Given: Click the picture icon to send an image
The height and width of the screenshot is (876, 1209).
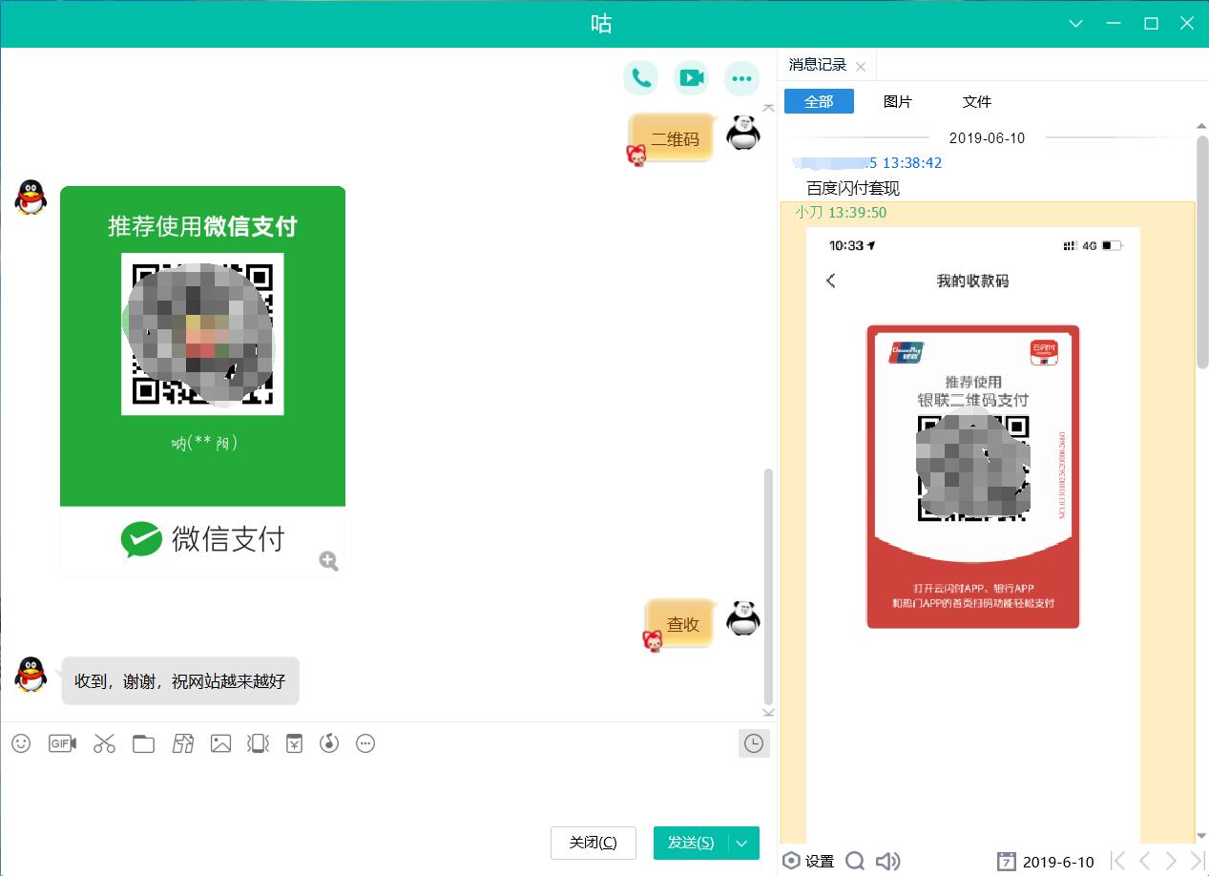Looking at the screenshot, I should tap(220, 743).
